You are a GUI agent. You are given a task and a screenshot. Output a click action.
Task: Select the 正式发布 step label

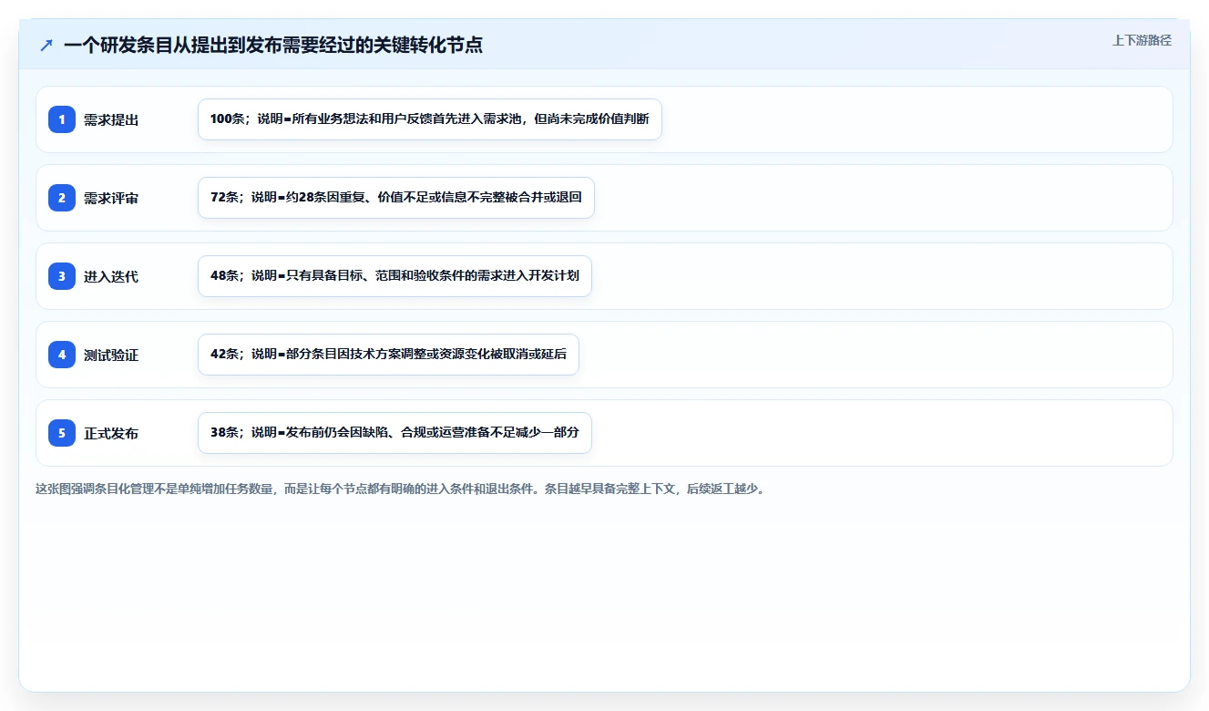click(111, 433)
